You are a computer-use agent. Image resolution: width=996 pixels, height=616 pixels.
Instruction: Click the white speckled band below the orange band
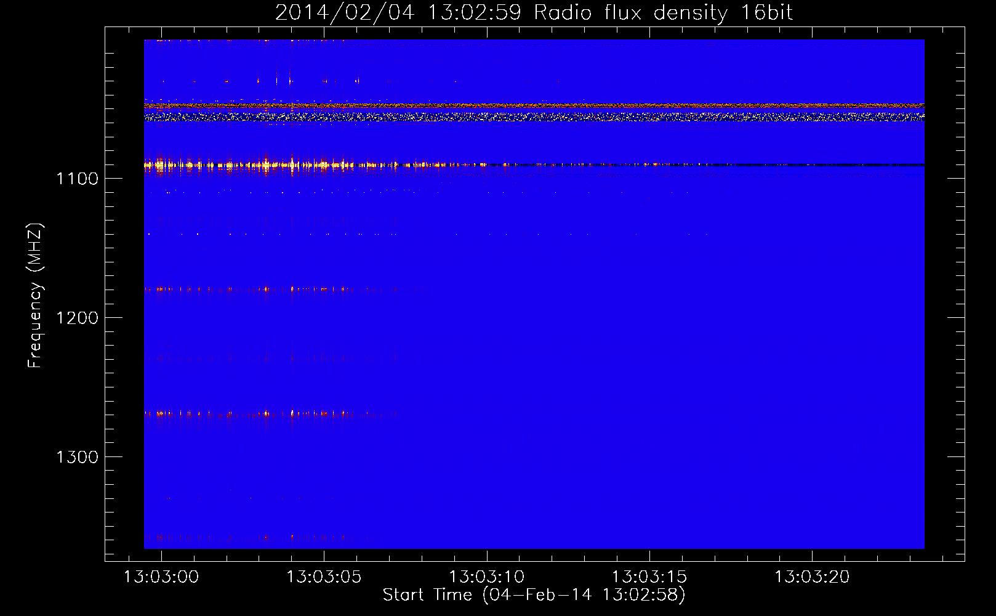tap(529, 116)
